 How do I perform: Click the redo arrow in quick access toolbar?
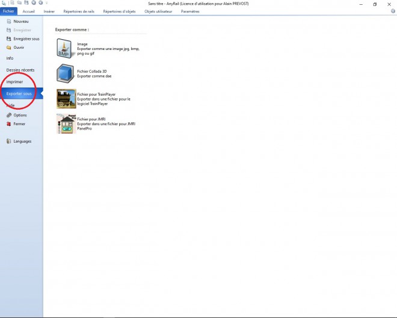point(40,3)
